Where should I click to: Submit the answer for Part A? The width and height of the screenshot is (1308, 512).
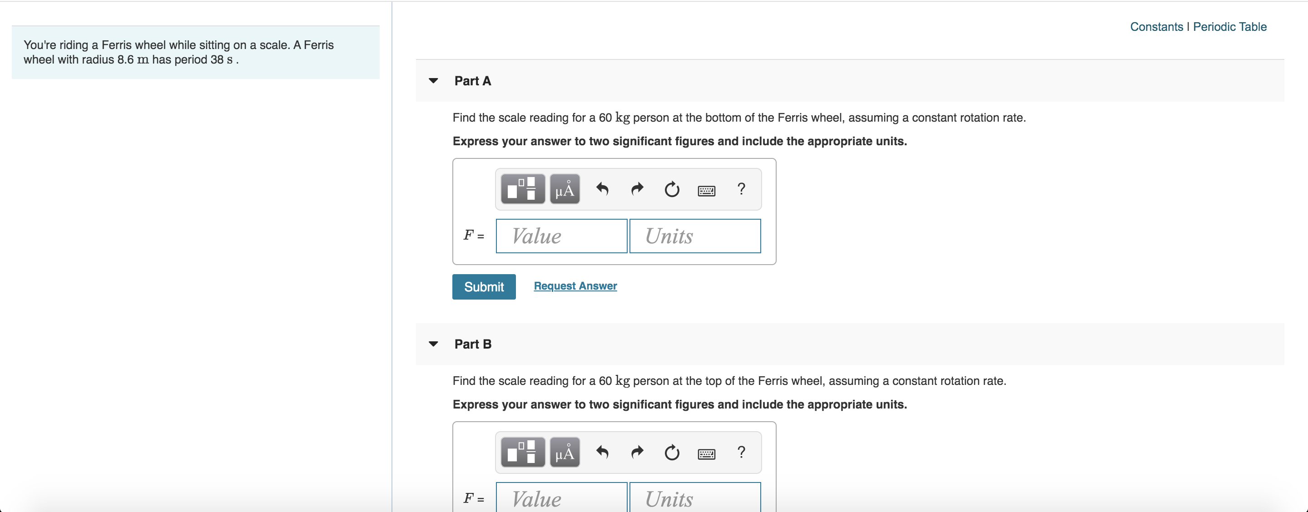coord(484,286)
